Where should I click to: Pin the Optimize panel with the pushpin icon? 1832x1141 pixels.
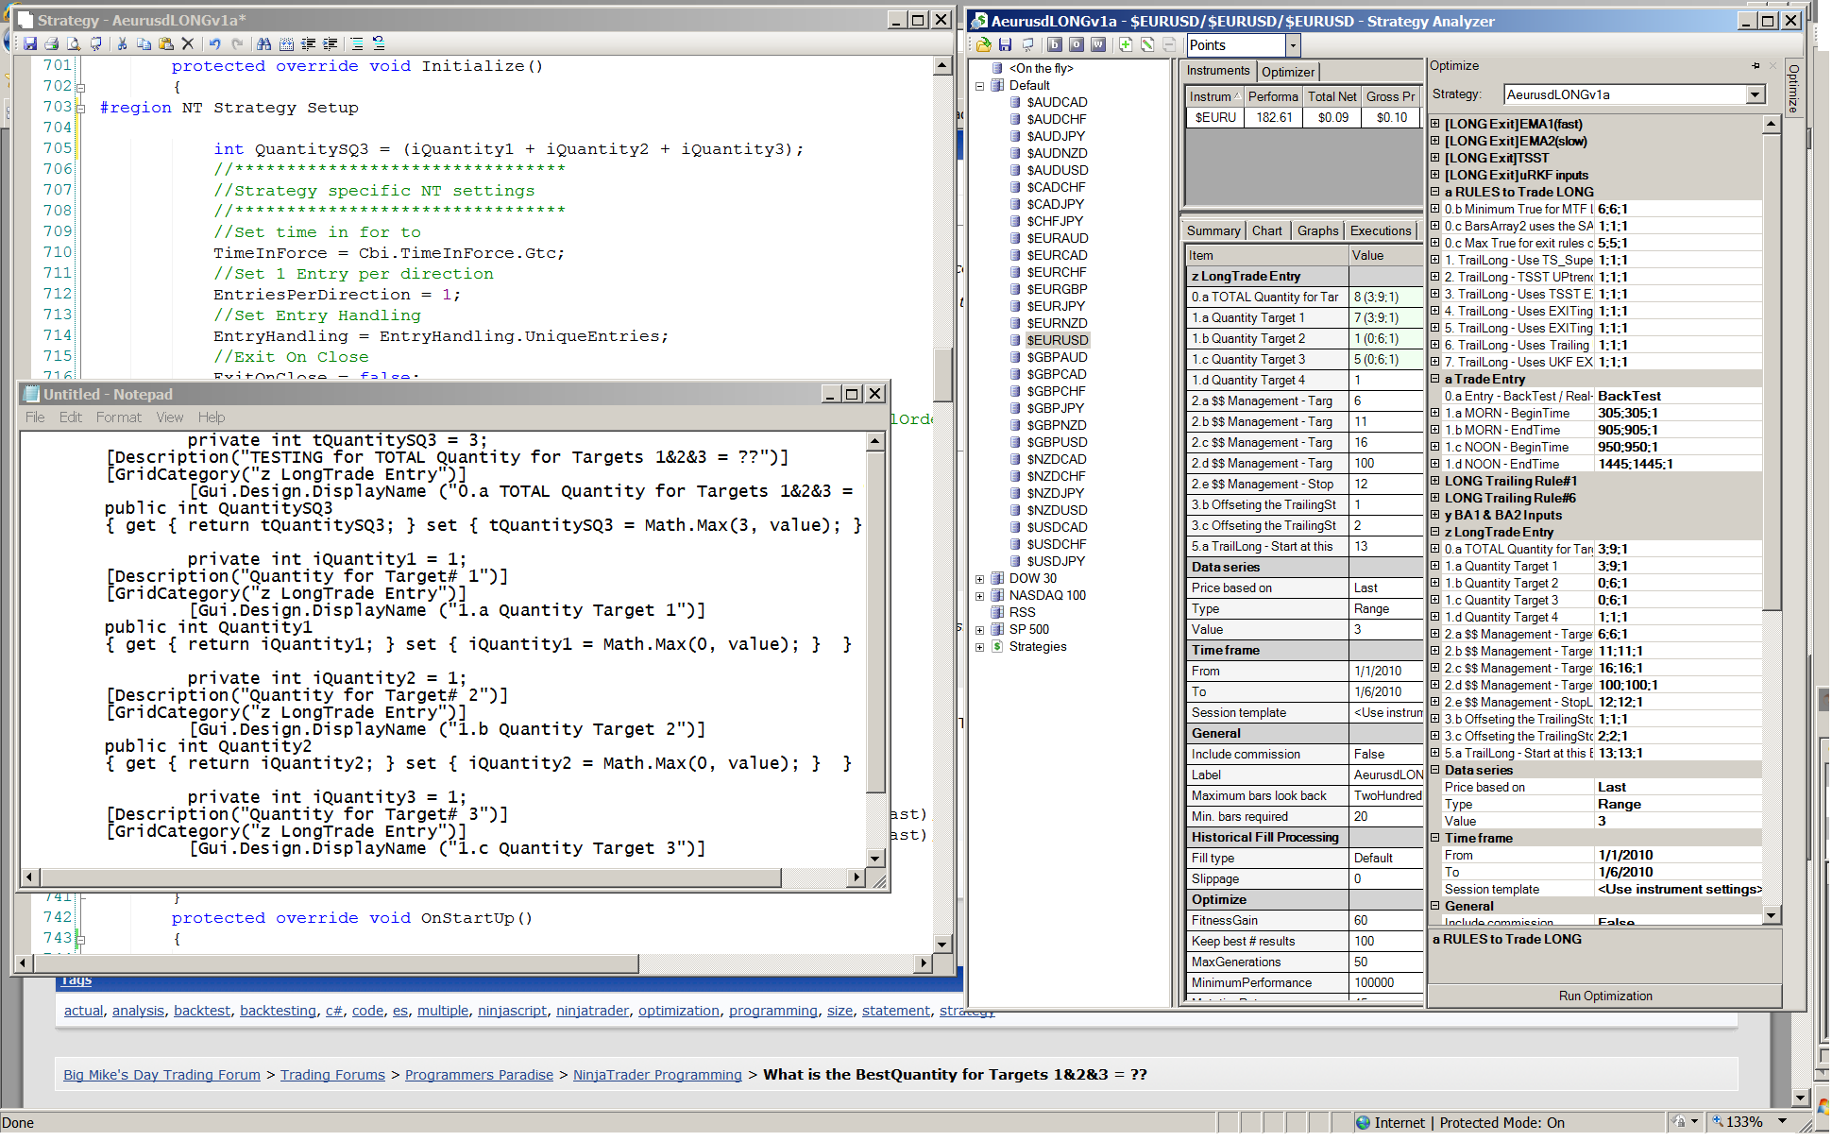pos(1756,66)
